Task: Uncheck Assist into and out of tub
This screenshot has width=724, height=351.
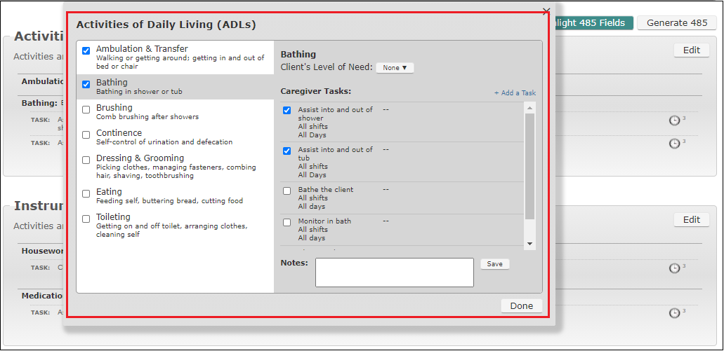Action: [287, 151]
